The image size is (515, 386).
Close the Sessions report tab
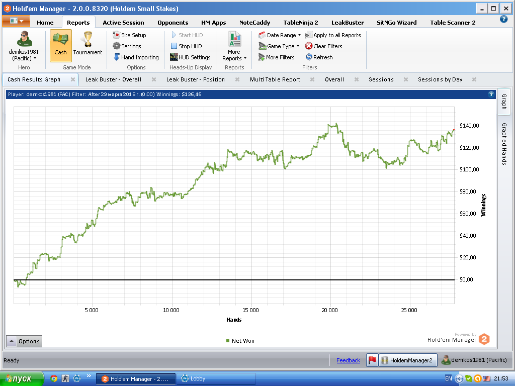pyautogui.click(x=406, y=79)
